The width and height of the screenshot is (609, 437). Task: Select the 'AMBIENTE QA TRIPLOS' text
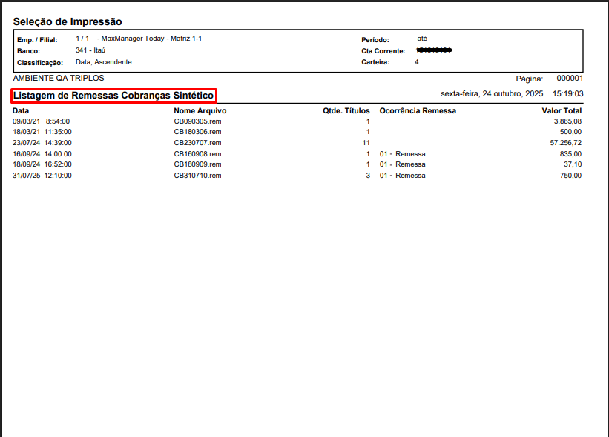pyautogui.click(x=59, y=78)
